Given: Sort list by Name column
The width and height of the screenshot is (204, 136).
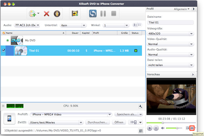Looking at the screenshot, I should pyautogui.click(x=35, y=33).
